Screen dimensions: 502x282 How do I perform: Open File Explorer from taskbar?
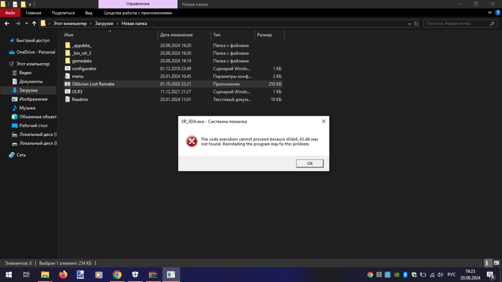(45, 274)
